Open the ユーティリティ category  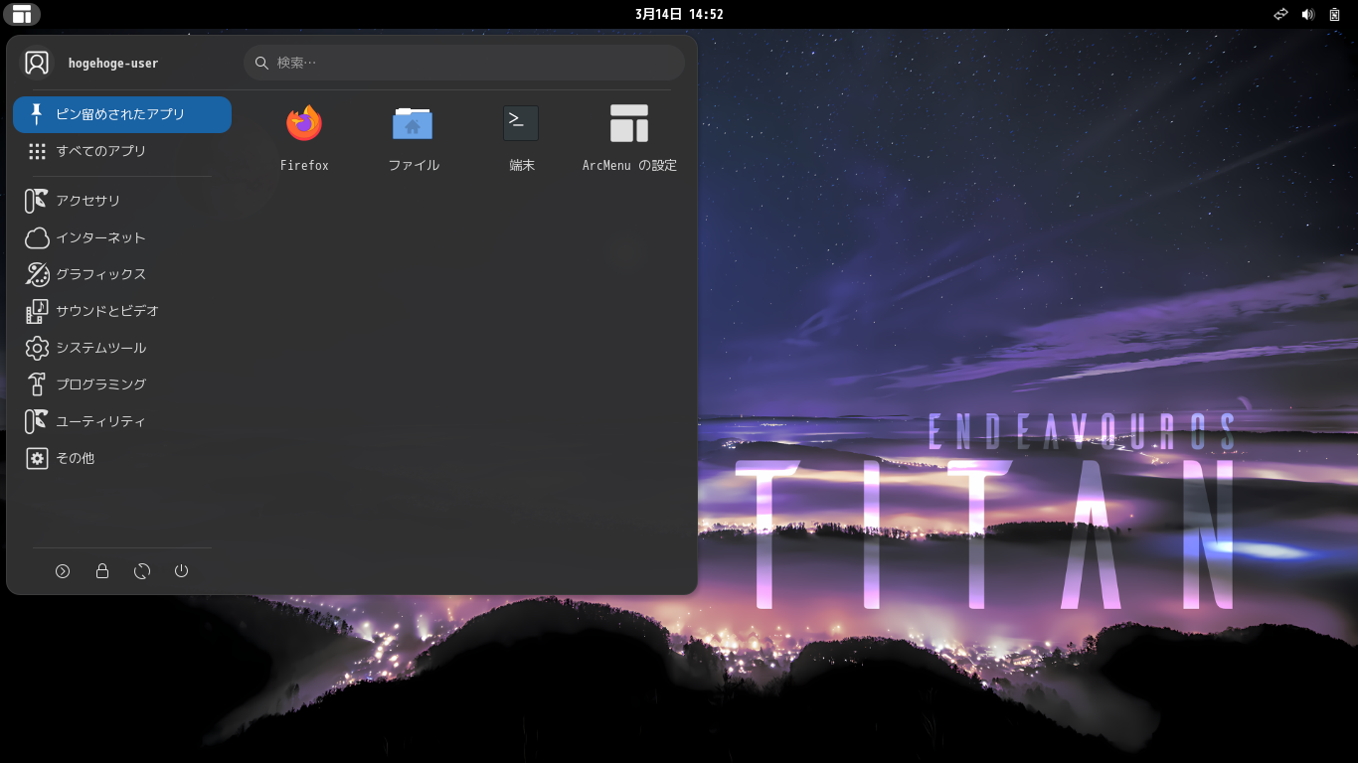point(122,421)
